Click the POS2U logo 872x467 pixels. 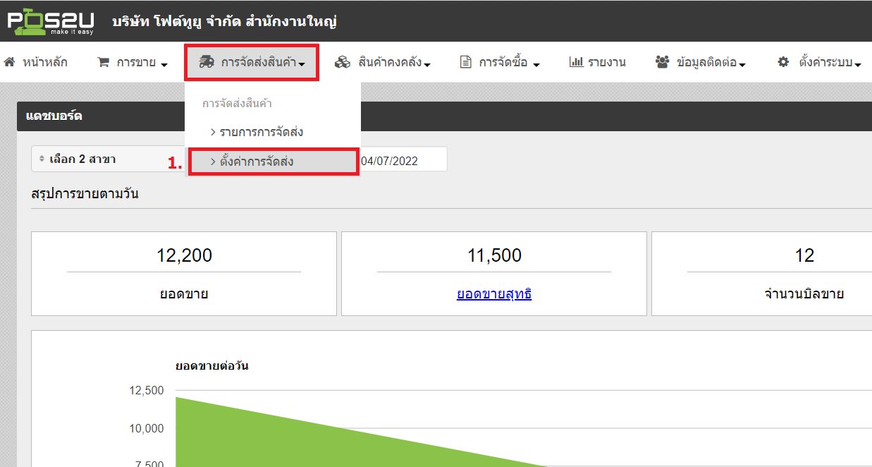click(x=51, y=21)
